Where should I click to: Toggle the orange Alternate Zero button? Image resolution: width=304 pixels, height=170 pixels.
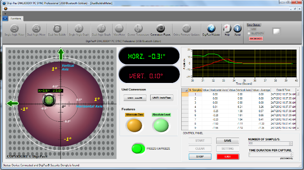(x=134, y=125)
